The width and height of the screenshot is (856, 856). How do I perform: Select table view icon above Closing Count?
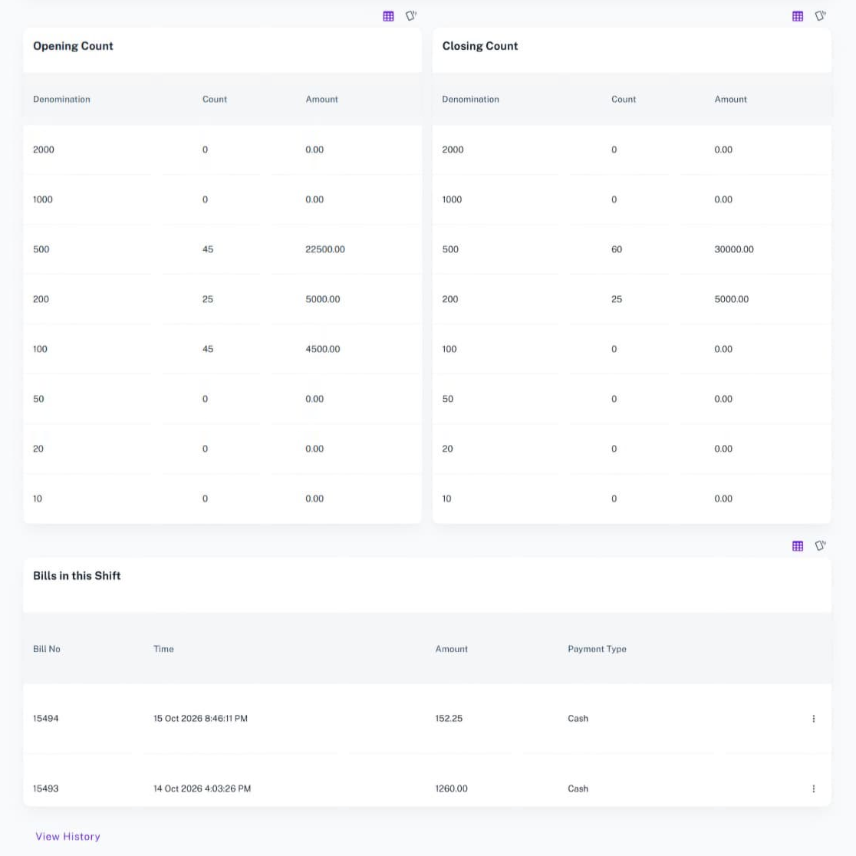tap(798, 16)
